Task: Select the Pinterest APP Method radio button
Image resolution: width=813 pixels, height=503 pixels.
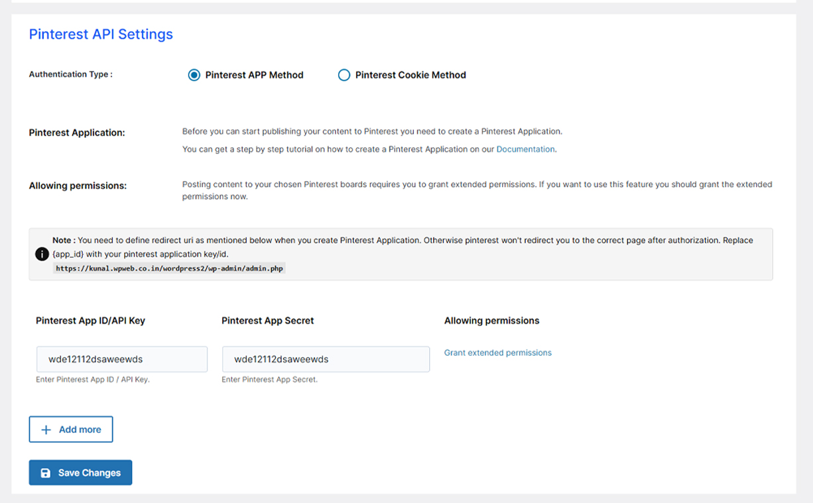Action: 194,75
